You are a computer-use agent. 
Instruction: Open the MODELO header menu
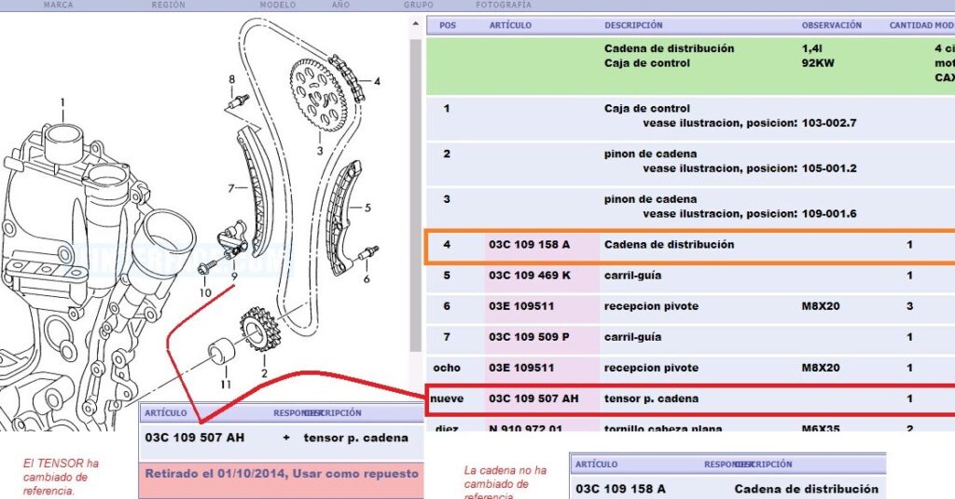pos(277,5)
